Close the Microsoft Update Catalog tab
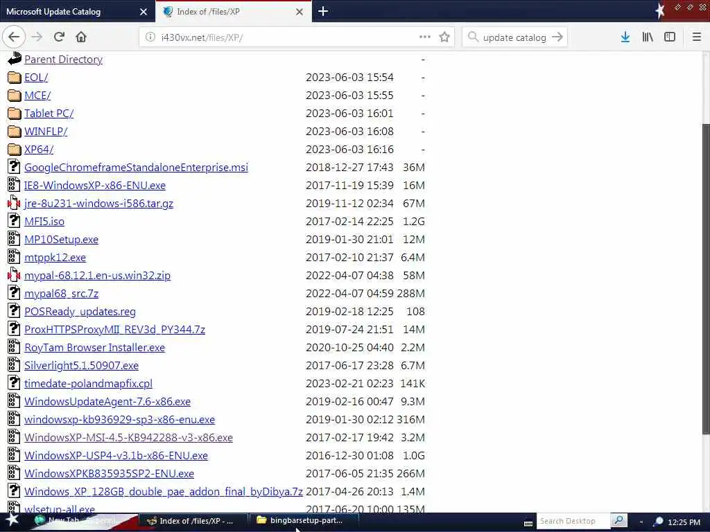 tap(144, 12)
